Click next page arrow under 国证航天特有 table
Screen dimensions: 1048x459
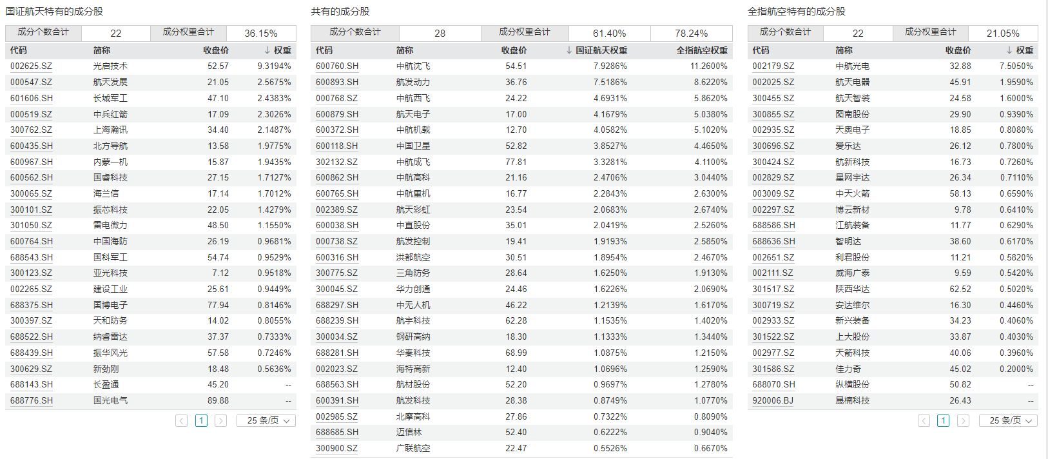click(220, 421)
